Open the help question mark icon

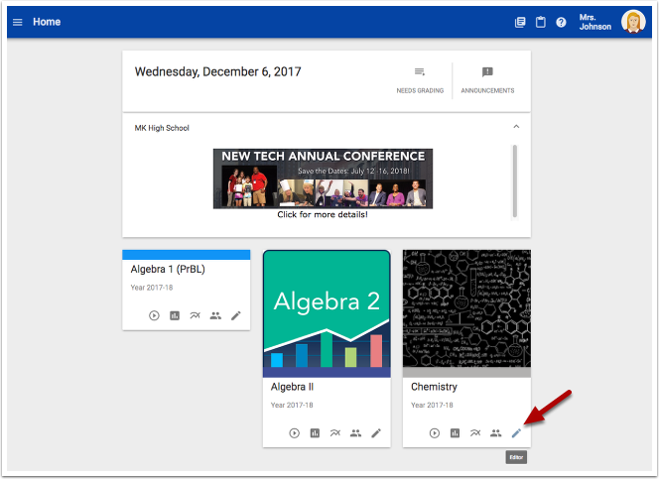pyautogui.click(x=561, y=22)
